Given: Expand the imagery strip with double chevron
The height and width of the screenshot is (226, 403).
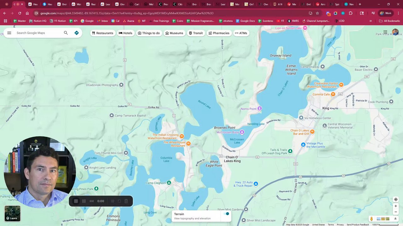Looking at the screenshot, I should coord(395,219).
